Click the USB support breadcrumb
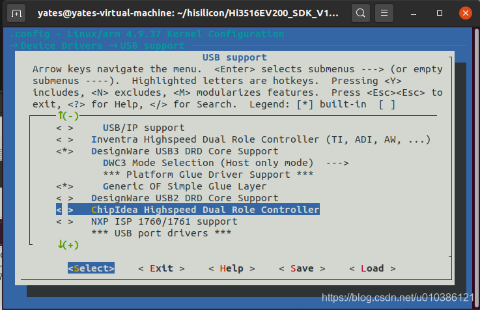This screenshot has height=310, width=480. [152, 46]
